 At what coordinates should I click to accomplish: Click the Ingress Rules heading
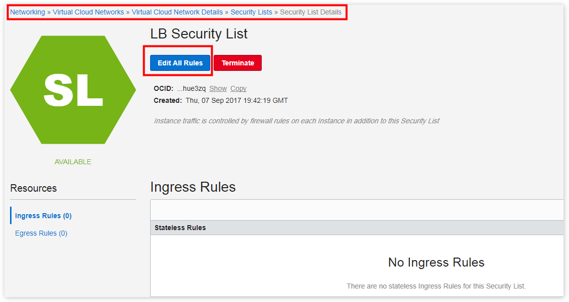[193, 187]
